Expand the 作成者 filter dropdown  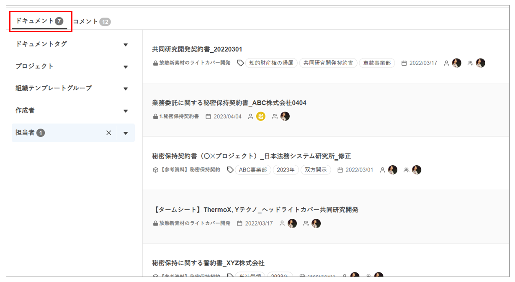click(126, 111)
